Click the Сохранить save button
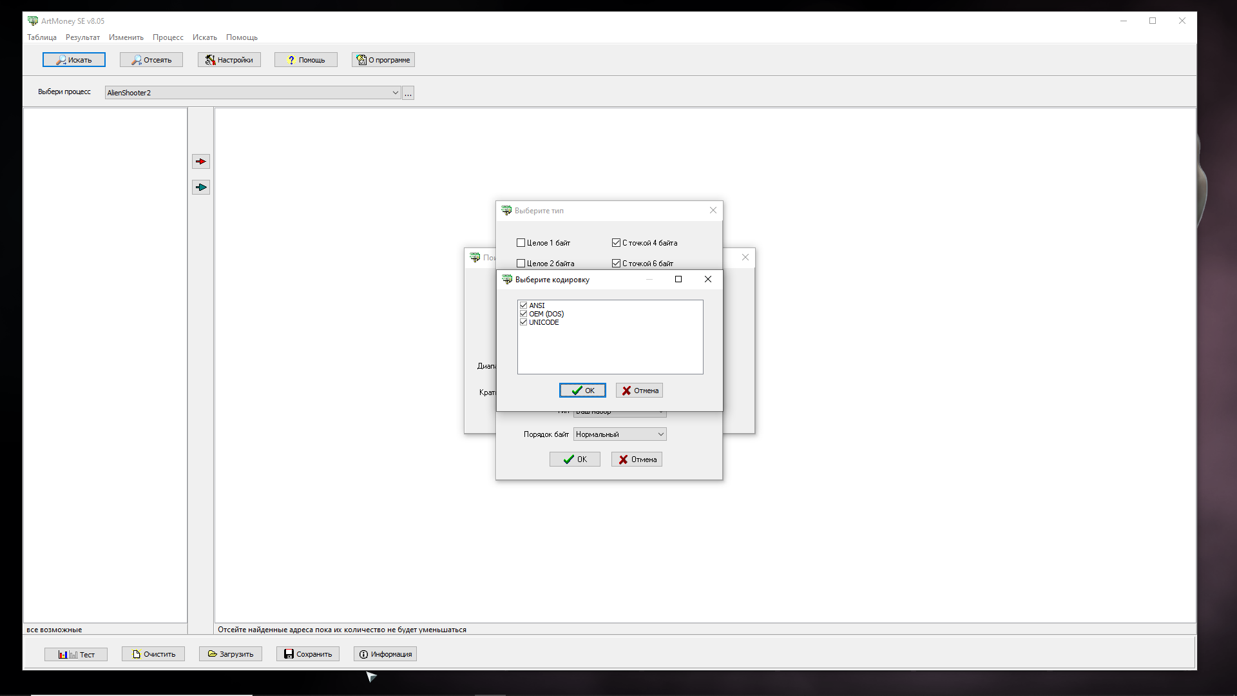Viewport: 1237px width, 696px height. (308, 654)
